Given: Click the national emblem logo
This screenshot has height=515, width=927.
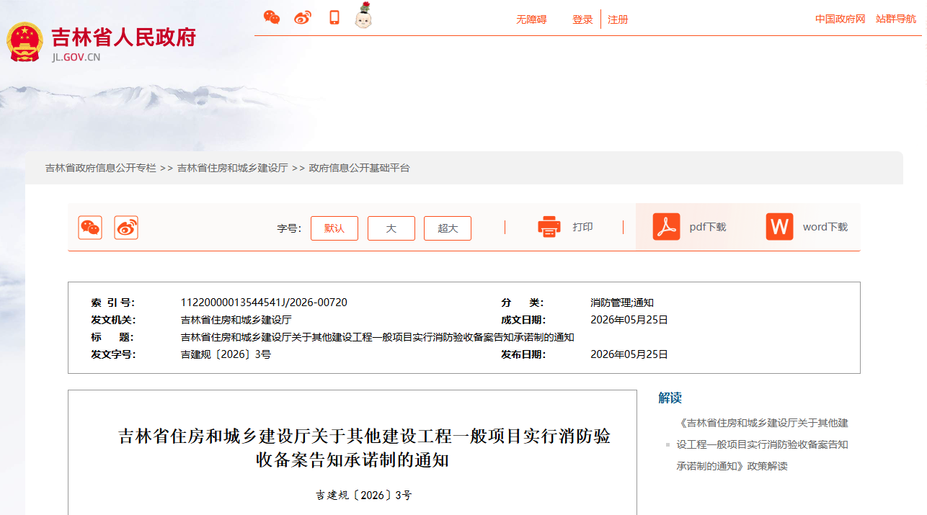Looking at the screenshot, I should tap(25, 42).
